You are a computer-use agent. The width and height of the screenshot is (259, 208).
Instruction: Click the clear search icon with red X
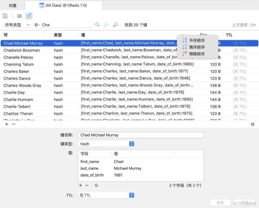pyautogui.click(x=116, y=25)
